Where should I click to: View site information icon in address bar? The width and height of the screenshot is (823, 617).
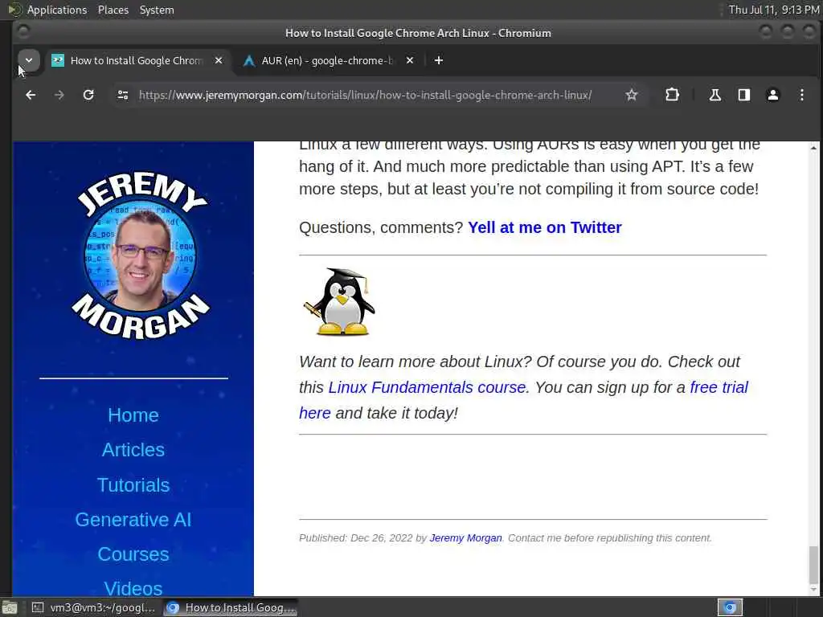click(x=123, y=95)
